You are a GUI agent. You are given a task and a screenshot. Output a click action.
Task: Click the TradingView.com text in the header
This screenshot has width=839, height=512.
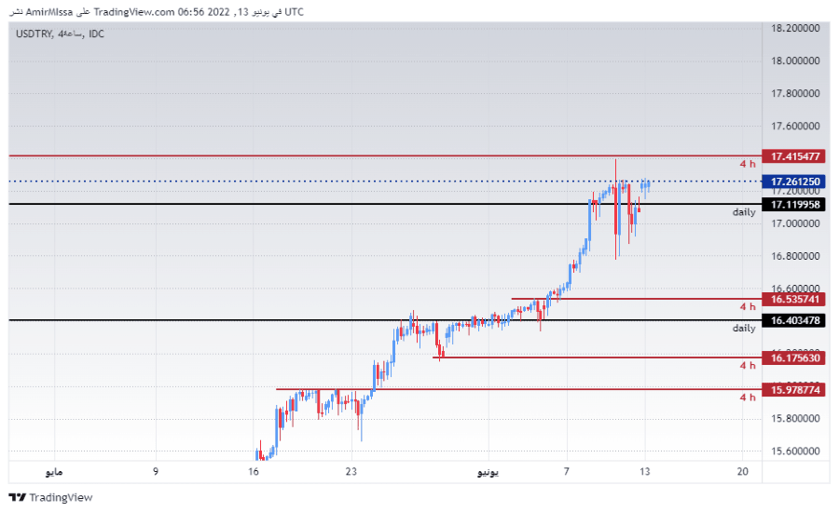pyautogui.click(x=133, y=12)
